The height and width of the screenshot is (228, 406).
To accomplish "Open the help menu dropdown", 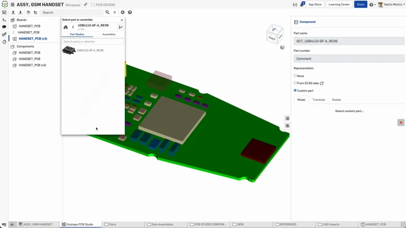I will pos(372,4).
